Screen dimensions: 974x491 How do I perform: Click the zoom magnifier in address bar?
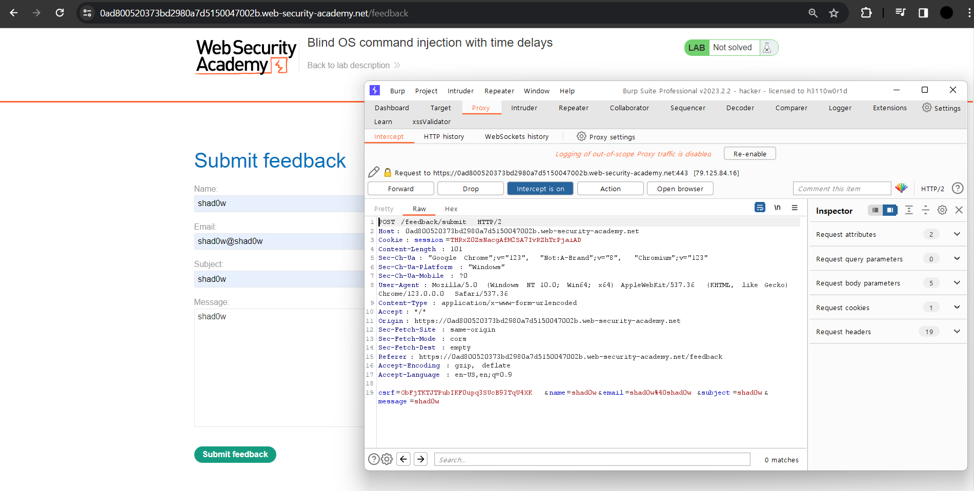pyautogui.click(x=813, y=13)
